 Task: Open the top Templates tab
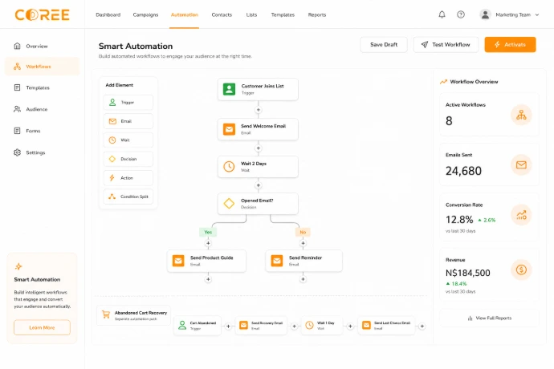pyautogui.click(x=283, y=14)
